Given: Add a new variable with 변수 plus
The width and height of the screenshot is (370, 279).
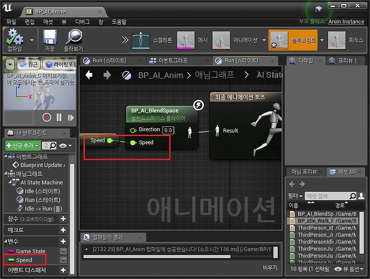Looking at the screenshot, I should (x=63, y=241).
